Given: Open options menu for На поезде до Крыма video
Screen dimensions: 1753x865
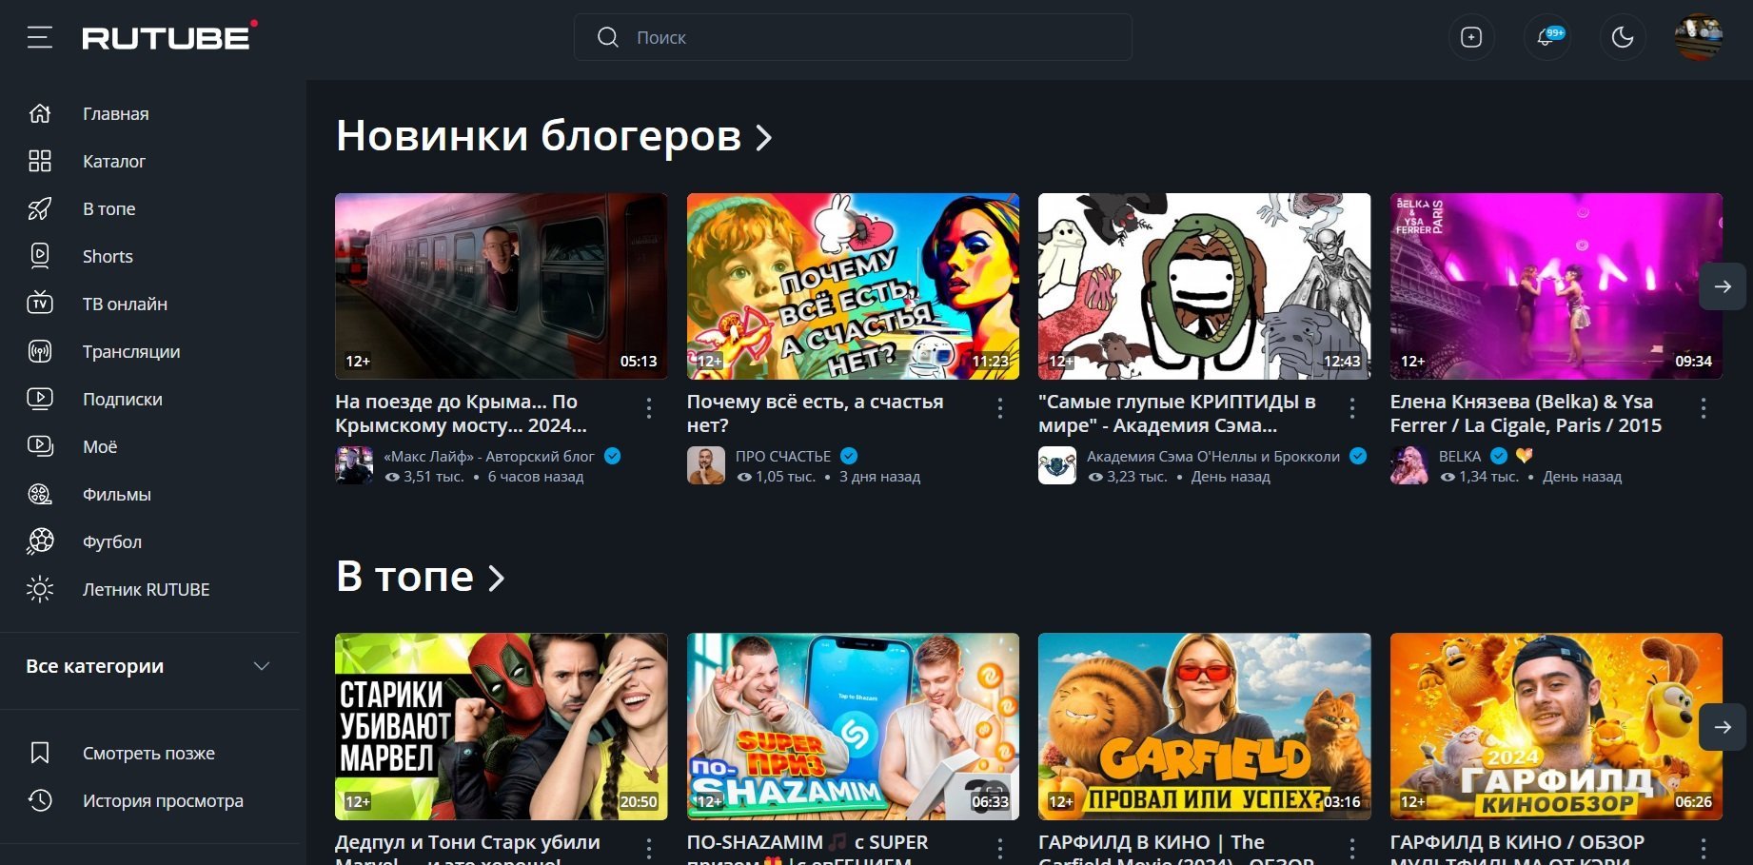Looking at the screenshot, I should coord(649,408).
